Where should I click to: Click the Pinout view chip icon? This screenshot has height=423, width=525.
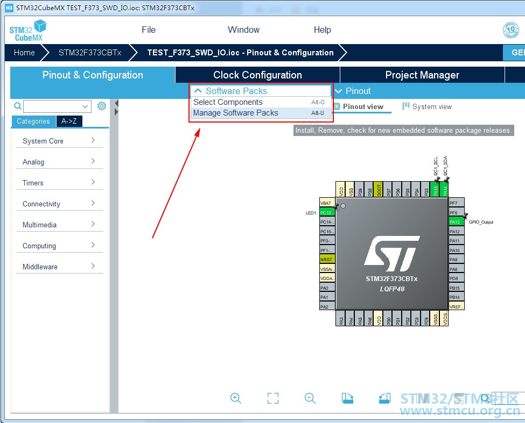[x=337, y=106]
